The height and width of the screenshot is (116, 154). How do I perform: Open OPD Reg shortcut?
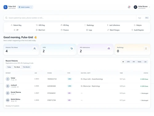[40, 25]
